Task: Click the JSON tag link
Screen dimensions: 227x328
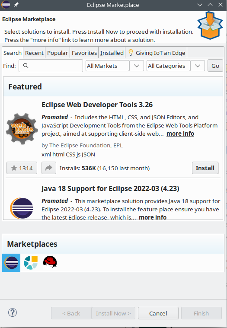Action: (x=88, y=154)
